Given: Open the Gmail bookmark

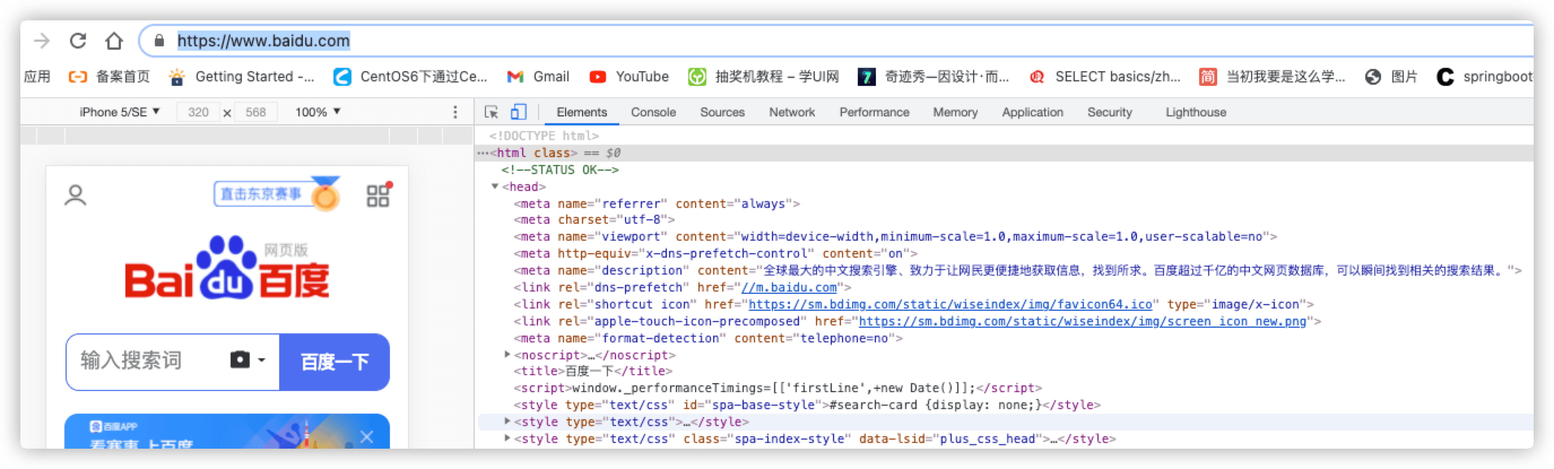Looking at the screenshot, I should tap(538, 77).
